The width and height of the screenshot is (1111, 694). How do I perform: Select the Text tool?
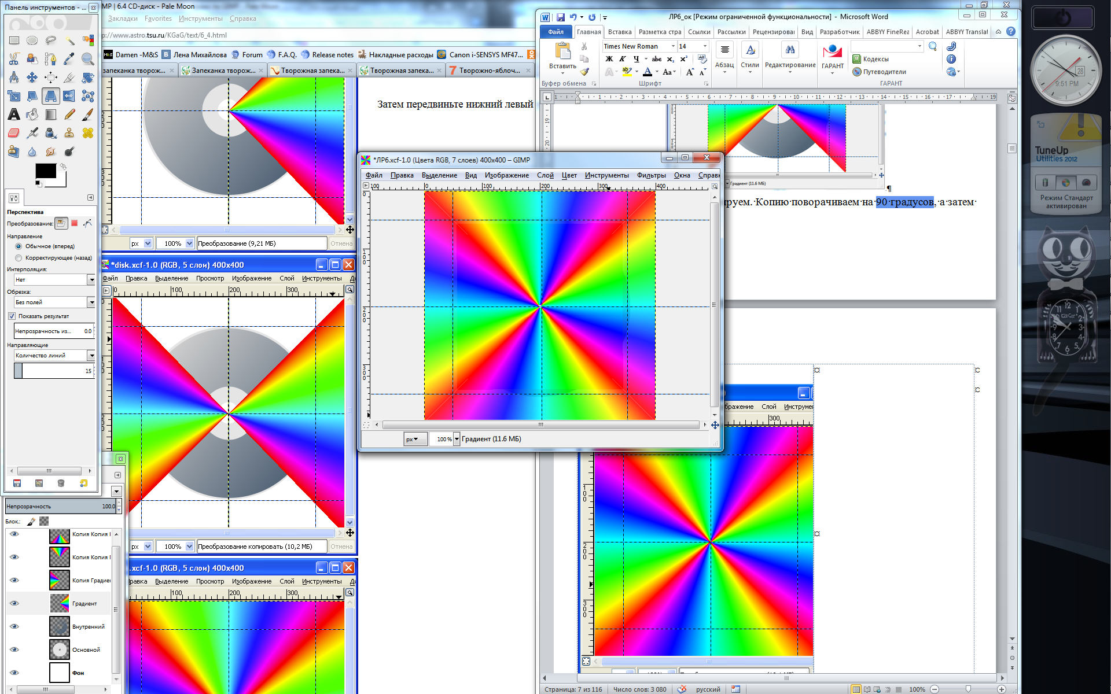tap(14, 115)
